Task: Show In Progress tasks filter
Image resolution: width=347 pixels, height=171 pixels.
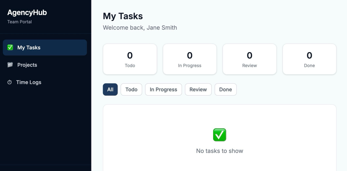Action: pyautogui.click(x=164, y=90)
